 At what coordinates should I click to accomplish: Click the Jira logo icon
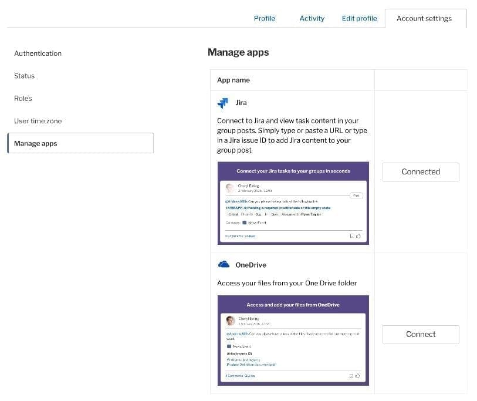point(223,103)
